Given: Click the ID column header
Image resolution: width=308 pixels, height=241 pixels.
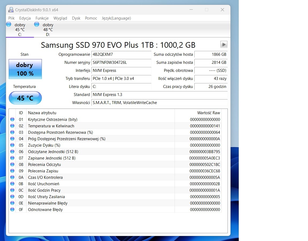Looking at the screenshot, I should click(x=21, y=113).
